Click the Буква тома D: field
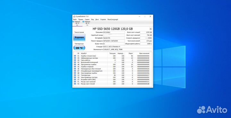 click(114, 44)
